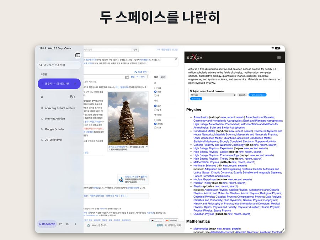The height and width of the screenshot is (240, 320).
Task: Open the Physics subject dropdown on arXiv
Action: pos(213,95)
